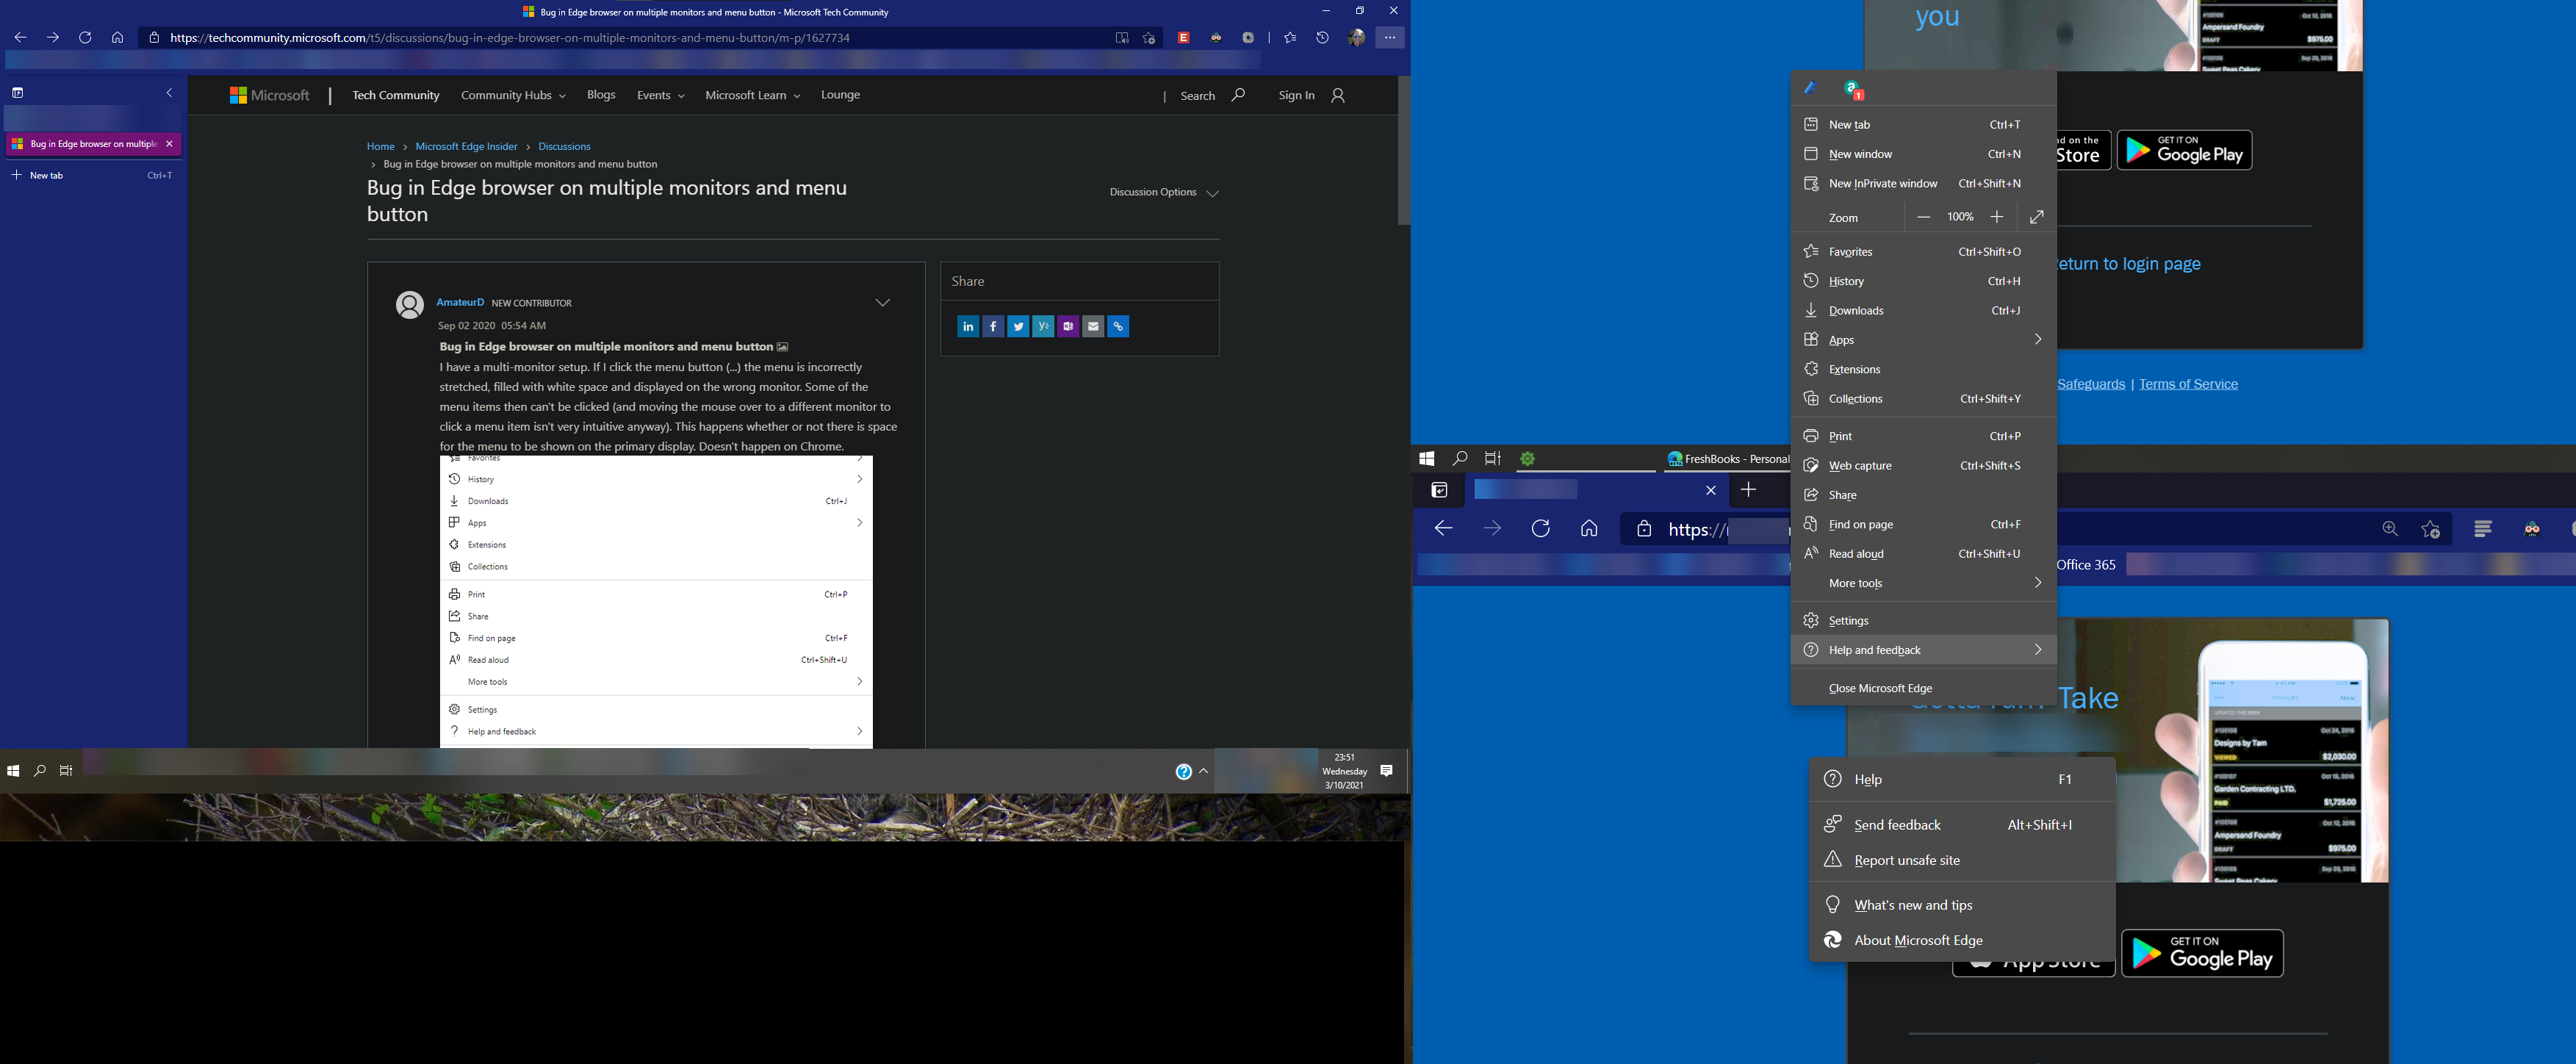Click the immersive reader icon in address bar
Screen dimensions: 2576x1064
tap(1122, 38)
